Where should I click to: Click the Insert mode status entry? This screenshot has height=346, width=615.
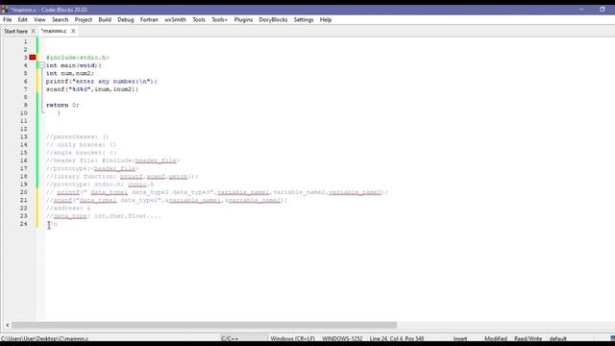(460, 338)
